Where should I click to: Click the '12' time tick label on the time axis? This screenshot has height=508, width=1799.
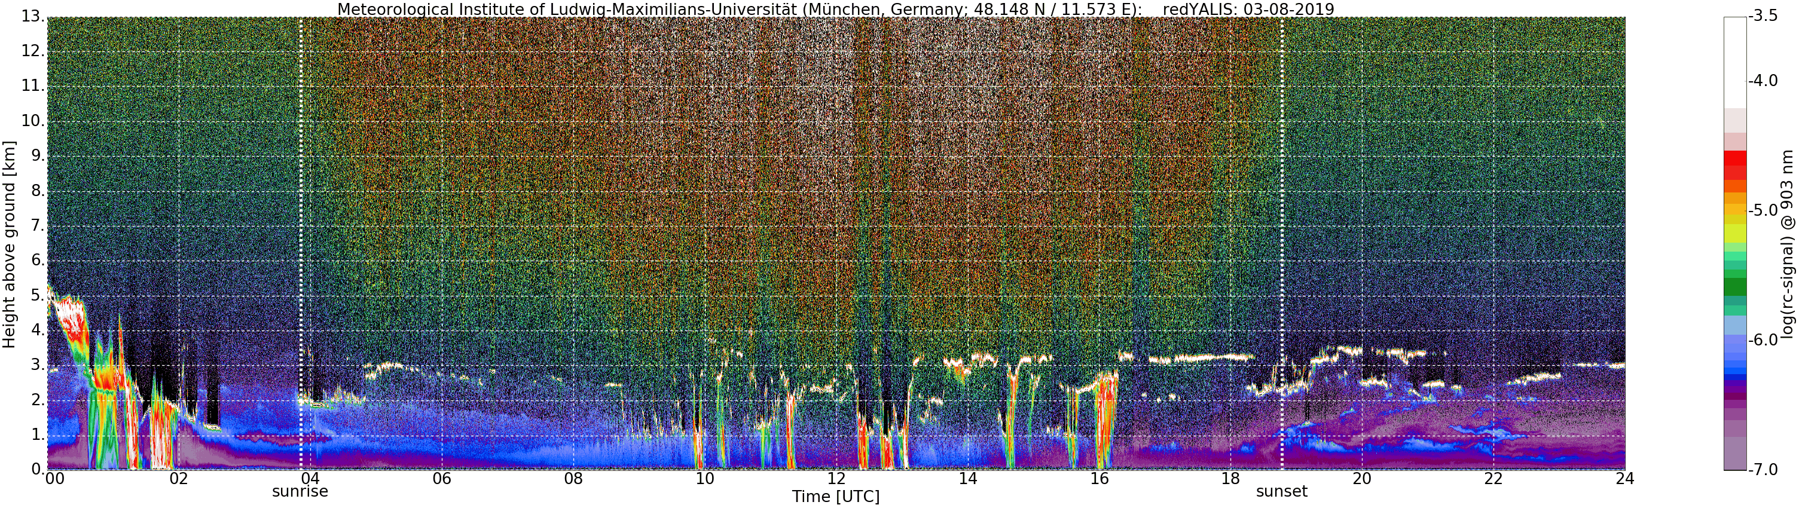coord(836,479)
